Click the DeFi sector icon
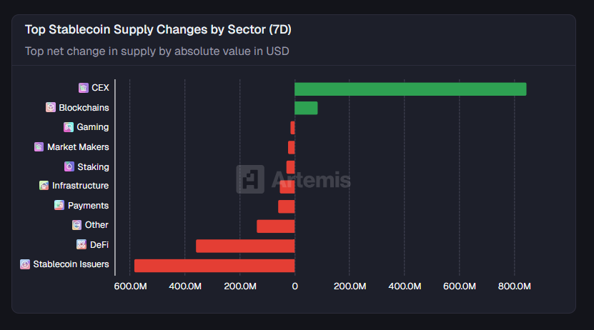The width and height of the screenshot is (594, 330). click(81, 244)
